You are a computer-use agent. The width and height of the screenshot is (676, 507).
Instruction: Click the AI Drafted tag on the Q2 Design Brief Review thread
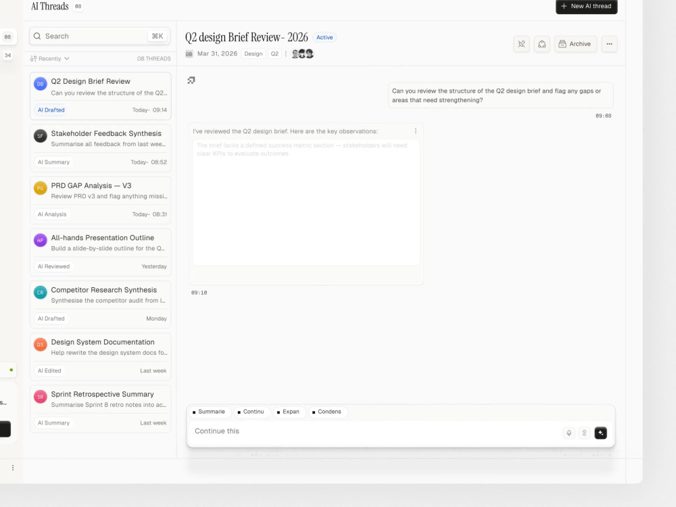pos(51,110)
